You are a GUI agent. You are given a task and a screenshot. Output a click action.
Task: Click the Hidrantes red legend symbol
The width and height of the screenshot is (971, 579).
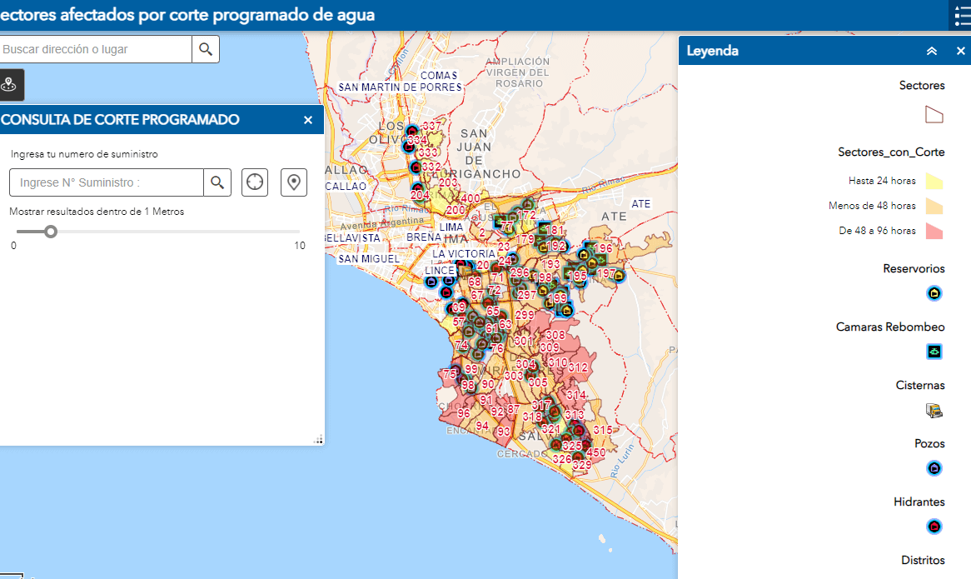pyautogui.click(x=934, y=527)
